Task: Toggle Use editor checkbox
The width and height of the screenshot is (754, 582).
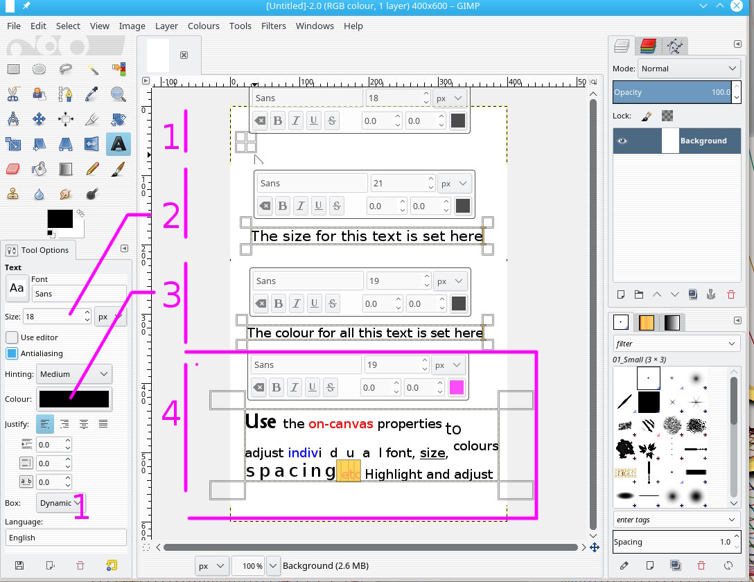Action: (x=12, y=337)
